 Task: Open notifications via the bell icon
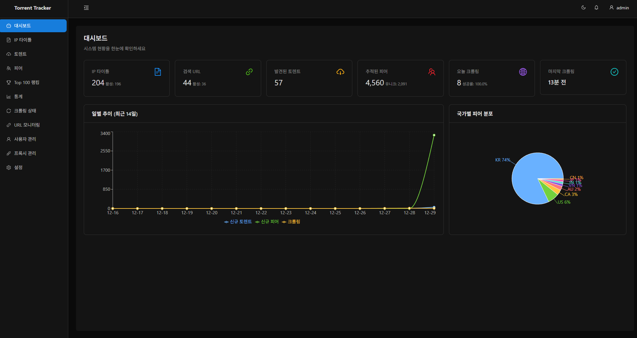(x=596, y=8)
